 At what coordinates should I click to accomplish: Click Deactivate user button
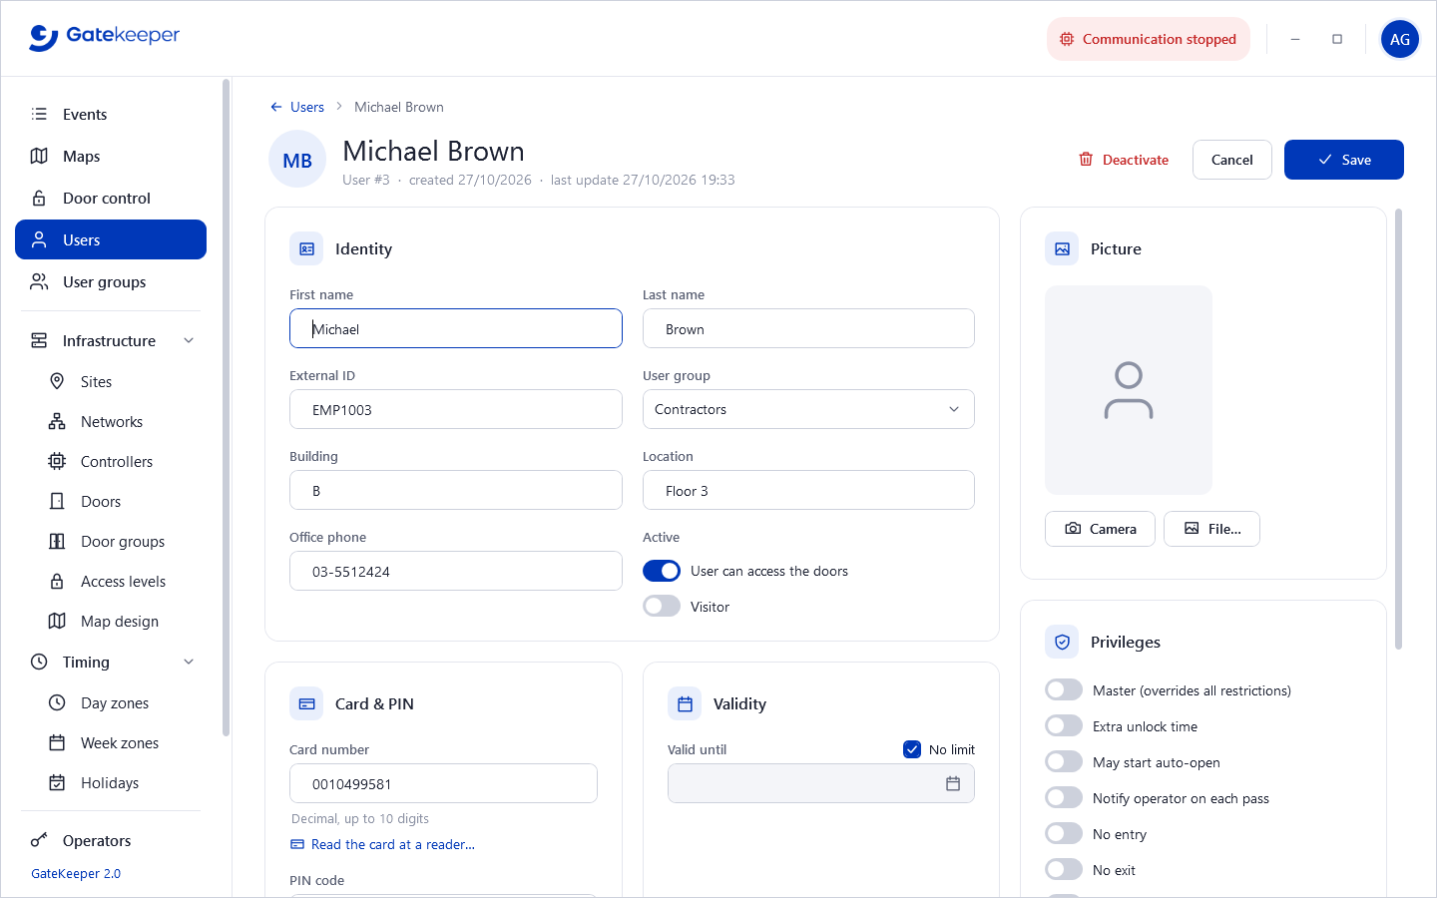[x=1124, y=160]
